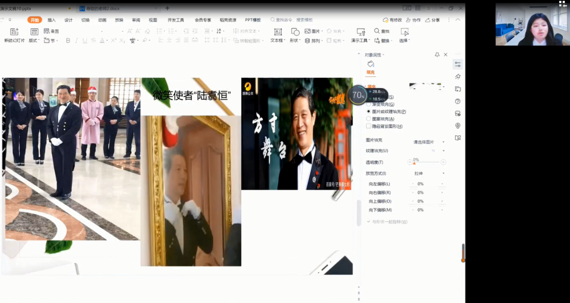Click the Outline (轮廓) ribbon dropdown
This screenshot has width=570, height=303.
coord(335,40)
